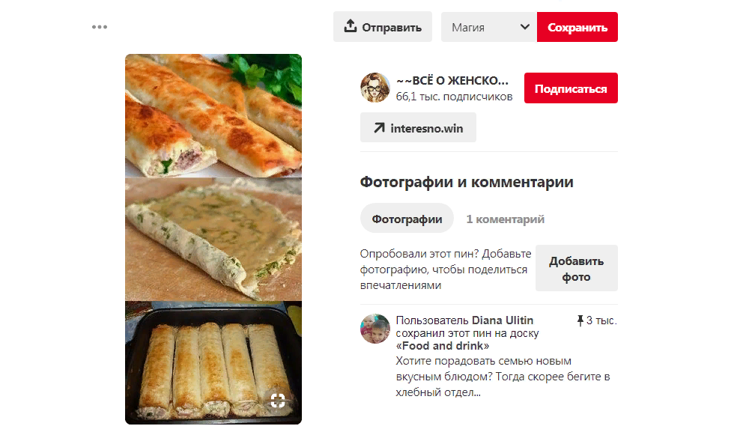Click the share upload icon in Отправить
This screenshot has height=435, width=752.
coord(351,26)
